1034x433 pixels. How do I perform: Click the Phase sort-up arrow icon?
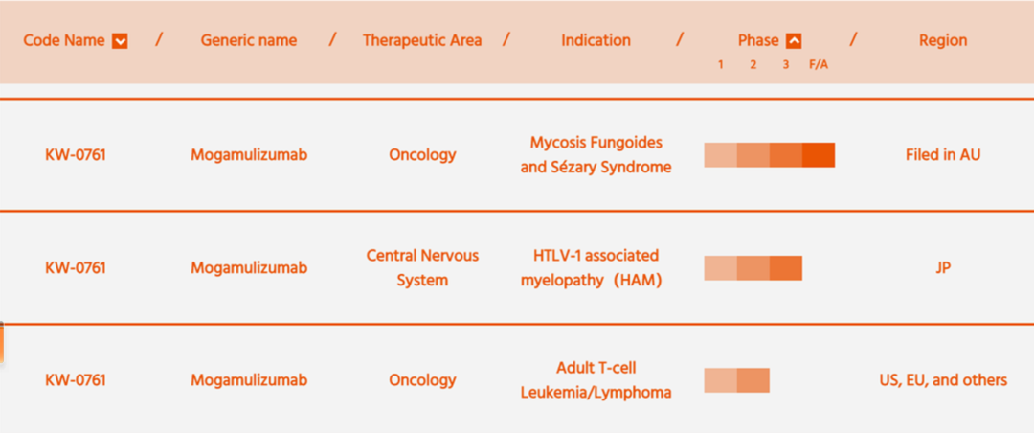click(794, 41)
